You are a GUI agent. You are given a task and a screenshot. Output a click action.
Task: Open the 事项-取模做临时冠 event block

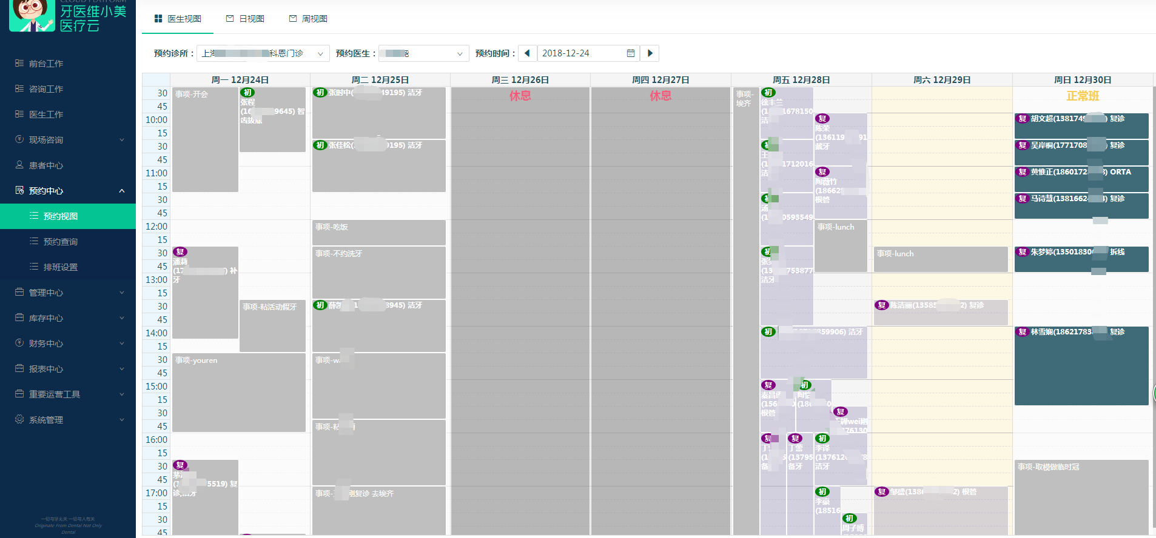click(x=1081, y=497)
